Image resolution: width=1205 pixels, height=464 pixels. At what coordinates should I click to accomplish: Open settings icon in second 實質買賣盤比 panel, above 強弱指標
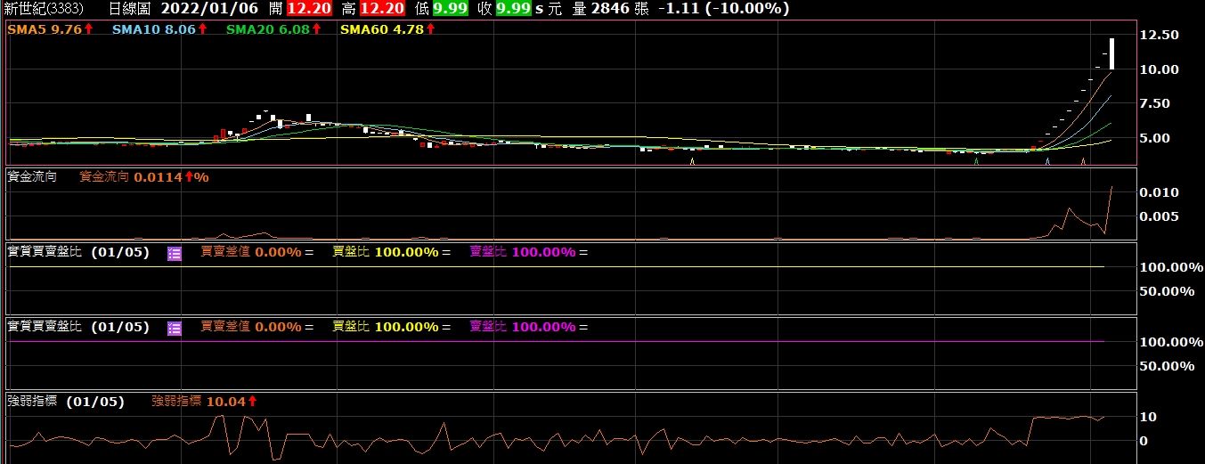tap(175, 328)
